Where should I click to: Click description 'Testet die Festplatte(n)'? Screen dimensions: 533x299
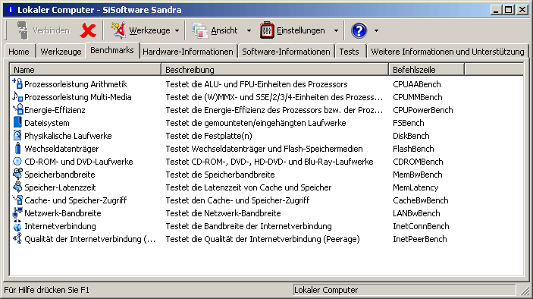[208, 136]
